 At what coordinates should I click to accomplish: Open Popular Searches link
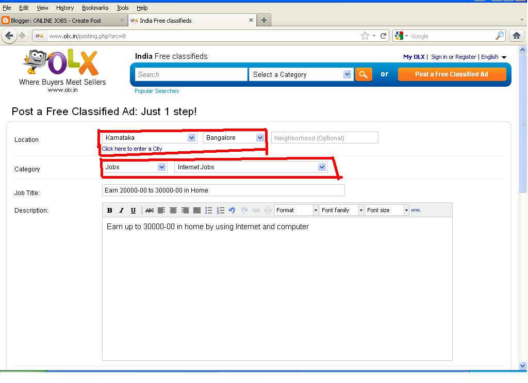pyautogui.click(x=156, y=91)
